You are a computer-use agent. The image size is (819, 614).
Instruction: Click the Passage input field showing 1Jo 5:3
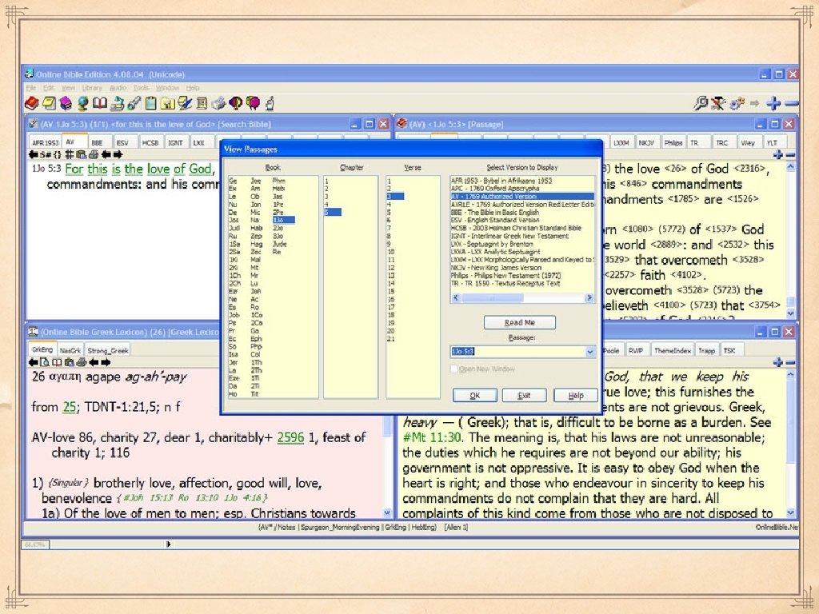(517, 352)
